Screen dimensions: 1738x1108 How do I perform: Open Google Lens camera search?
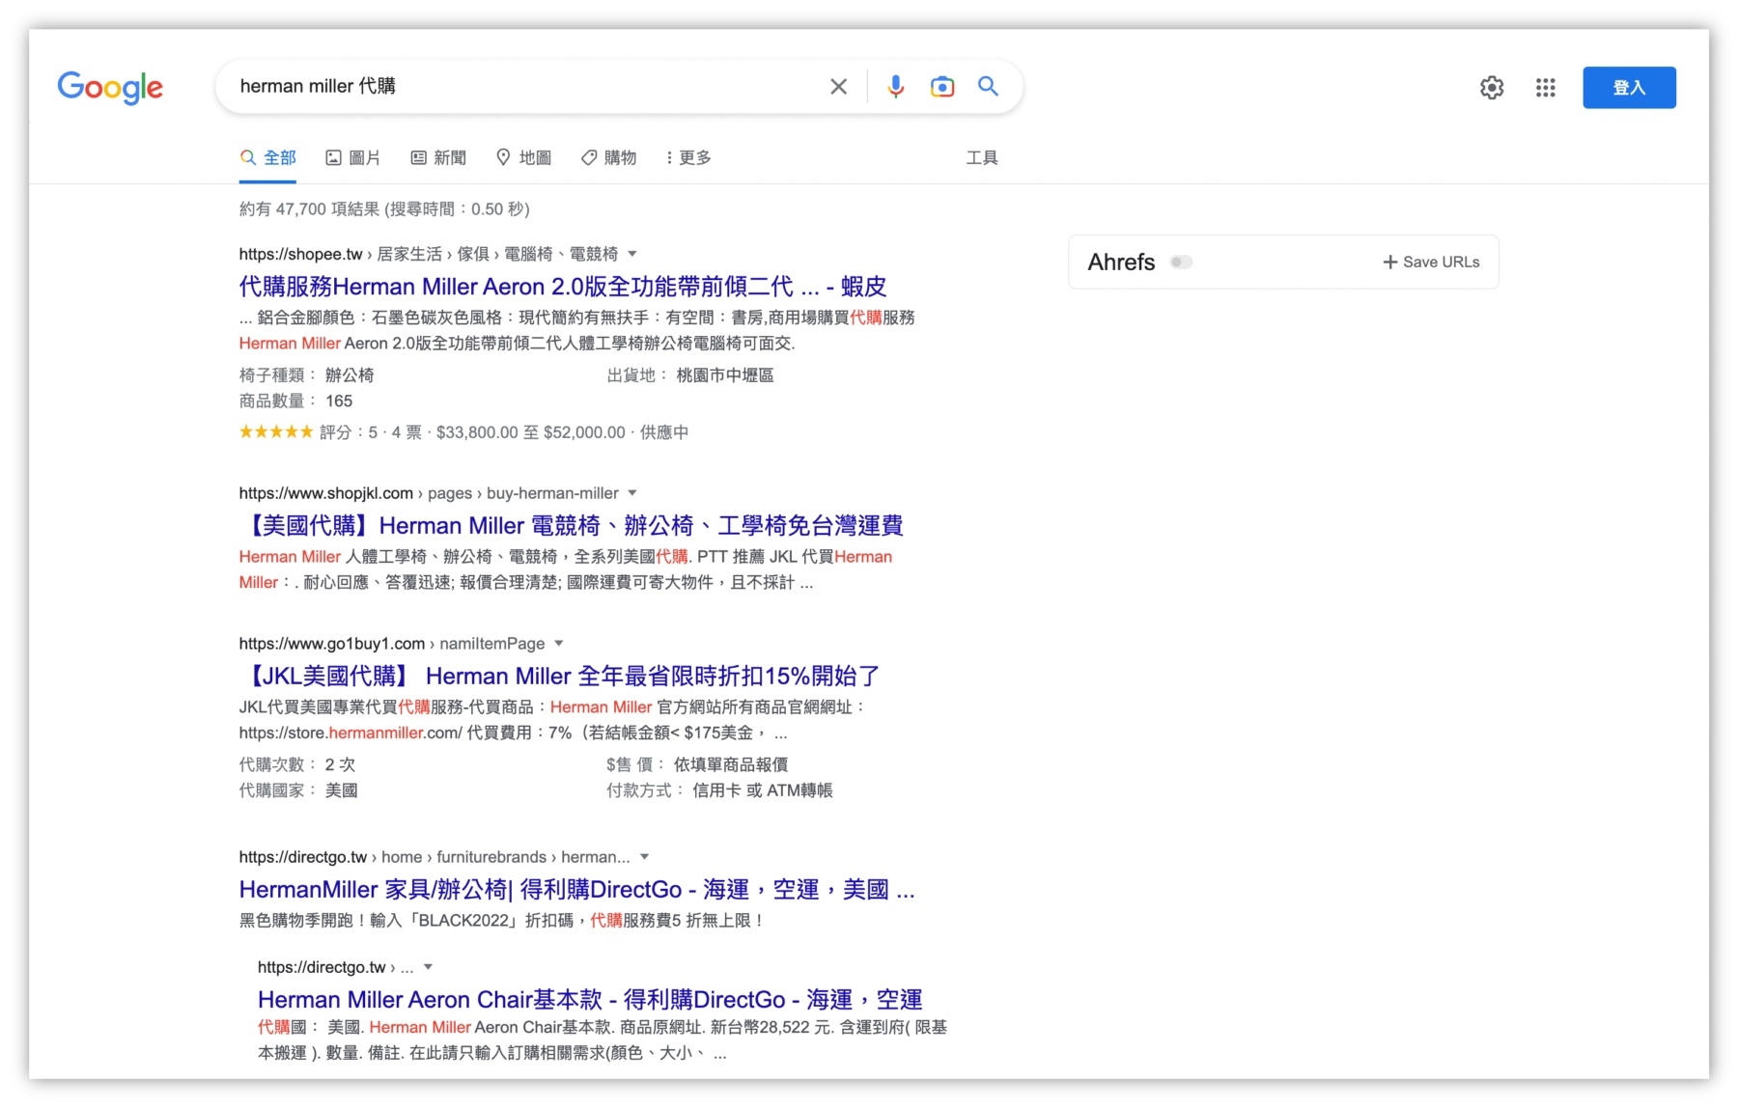pos(941,86)
